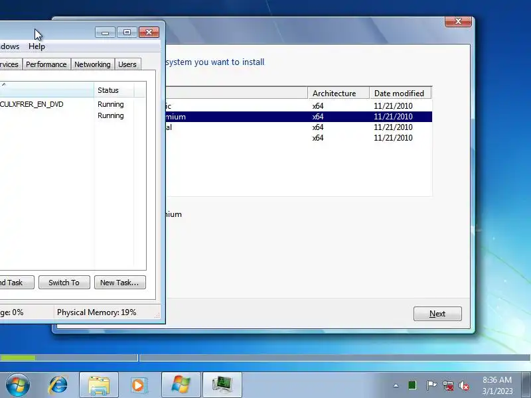This screenshot has height=398, width=531.
Task: Close the Install Windows setup window
Action: (x=458, y=21)
